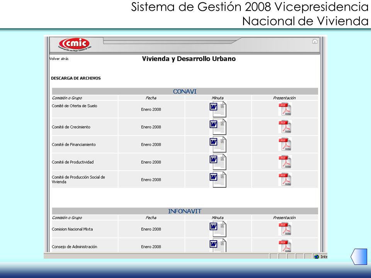This screenshot has width=371, height=278.
Task: Select the INFONAVIT section header
Action: [185, 211]
